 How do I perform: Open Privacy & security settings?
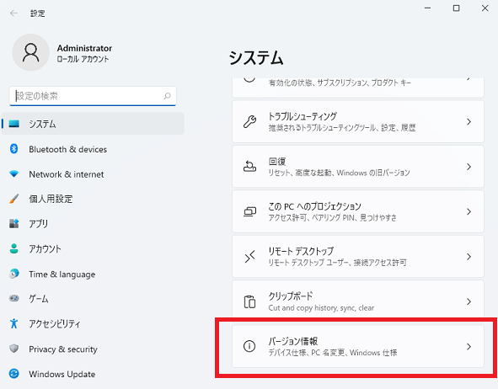(93, 349)
